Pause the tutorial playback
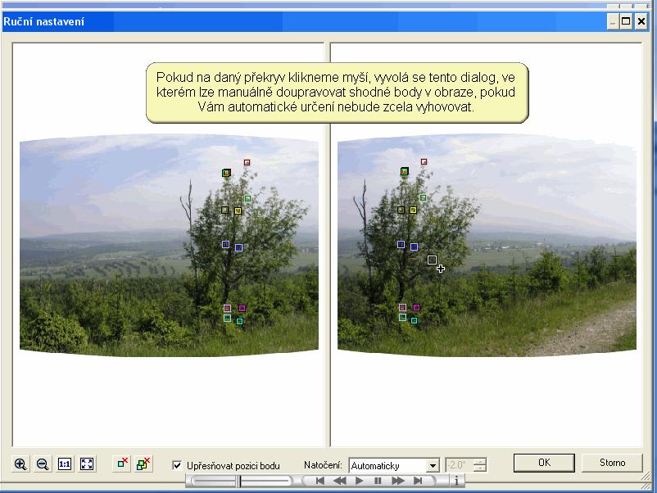The image size is (657, 493). (x=378, y=482)
